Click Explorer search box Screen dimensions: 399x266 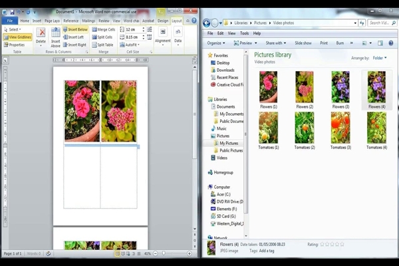click(382, 23)
